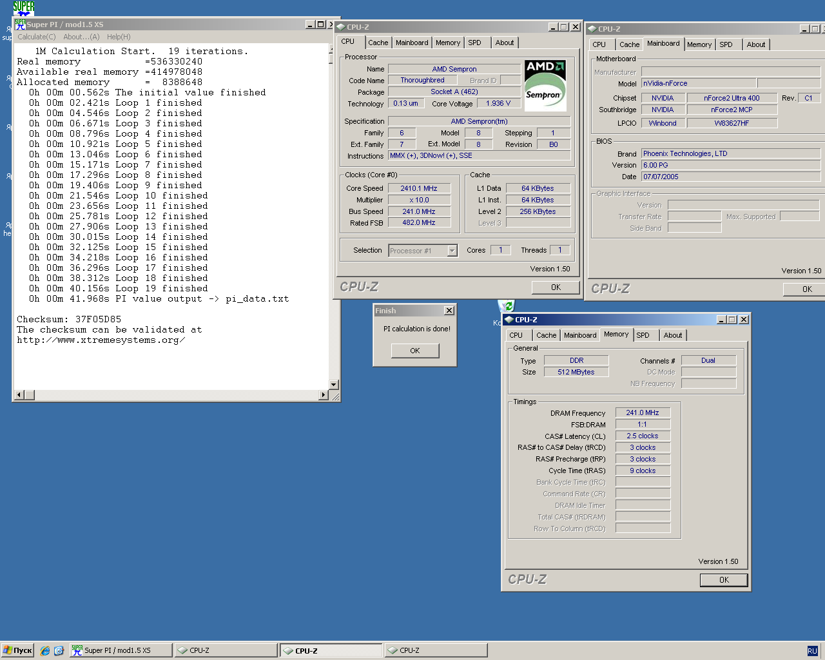This screenshot has height=660, width=825.
Task: Switch to Cache tab in CPU window
Action: point(378,43)
